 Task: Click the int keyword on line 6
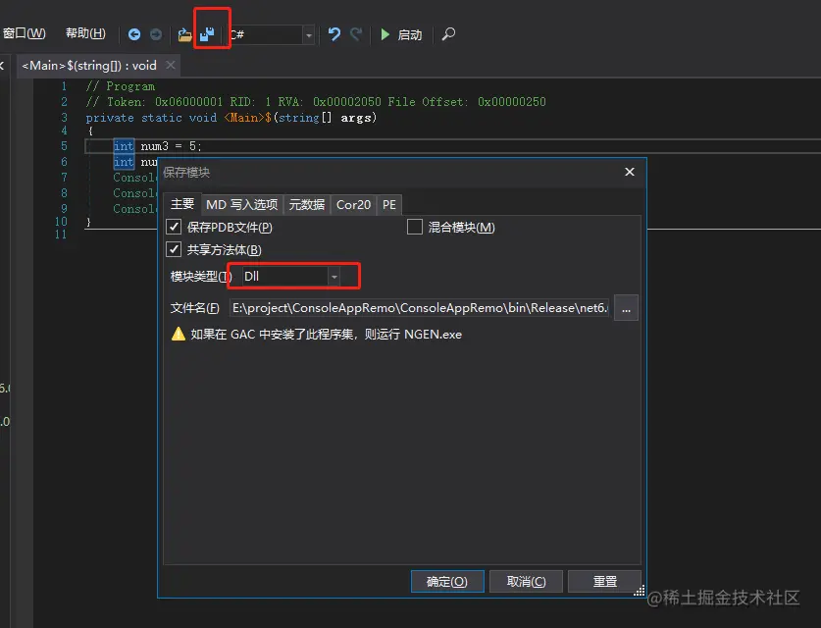124,162
